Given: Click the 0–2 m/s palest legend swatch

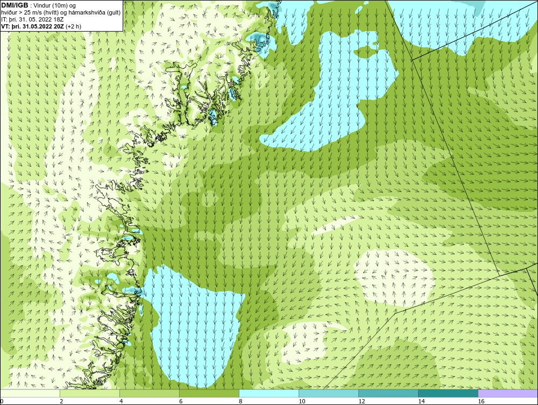Looking at the screenshot, I should pos(30,393).
